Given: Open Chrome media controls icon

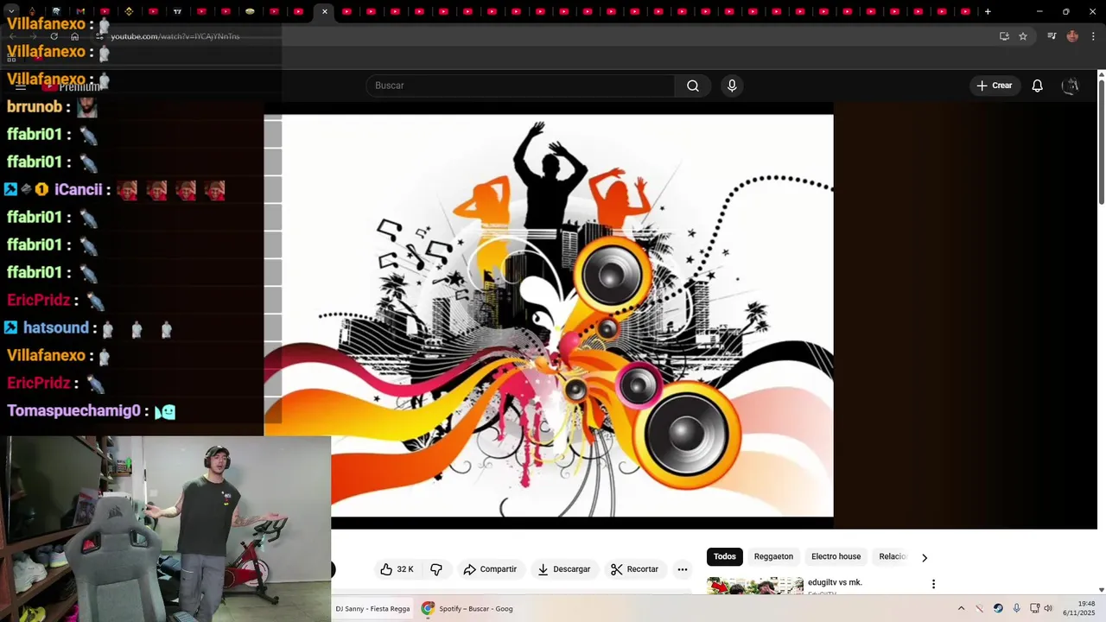Looking at the screenshot, I should coord(1052,36).
